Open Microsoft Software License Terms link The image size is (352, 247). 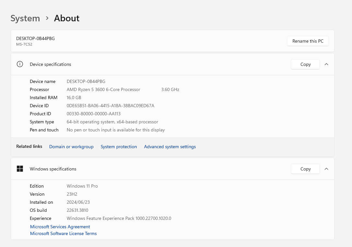(x=63, y=233)
